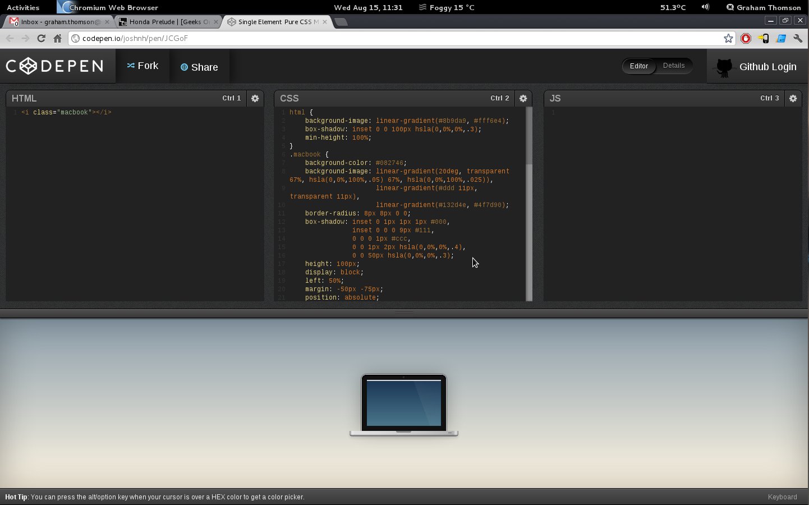
Task: Click the 51.3°C temperature indicator
Action: tap(673, 7)
